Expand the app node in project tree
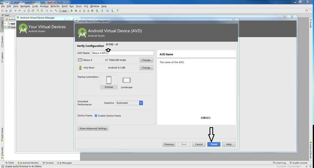 click(x=6, y=24)
